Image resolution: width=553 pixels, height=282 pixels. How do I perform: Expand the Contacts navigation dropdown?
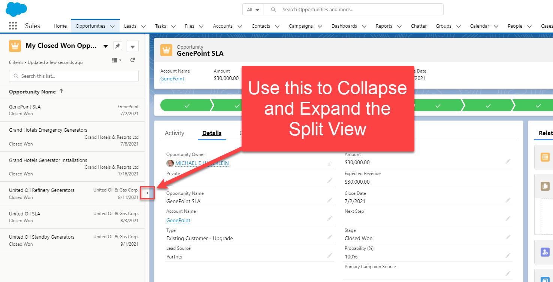277,26
